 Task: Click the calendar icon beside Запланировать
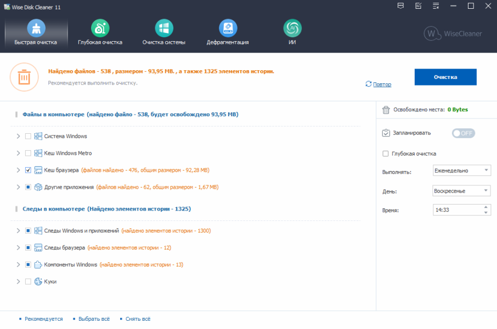[x=386, y=133]
